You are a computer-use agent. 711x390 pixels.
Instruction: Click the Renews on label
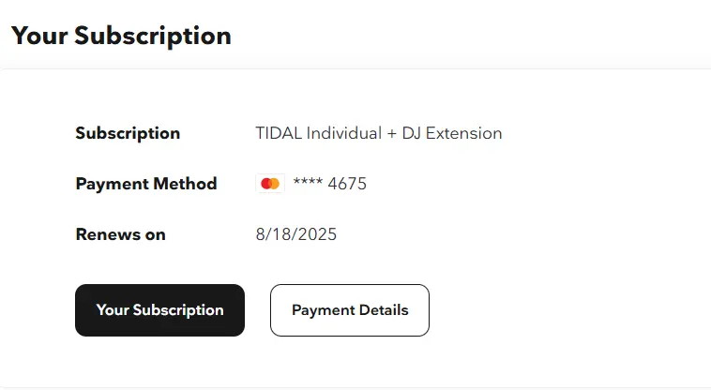[x=121, y=234]
